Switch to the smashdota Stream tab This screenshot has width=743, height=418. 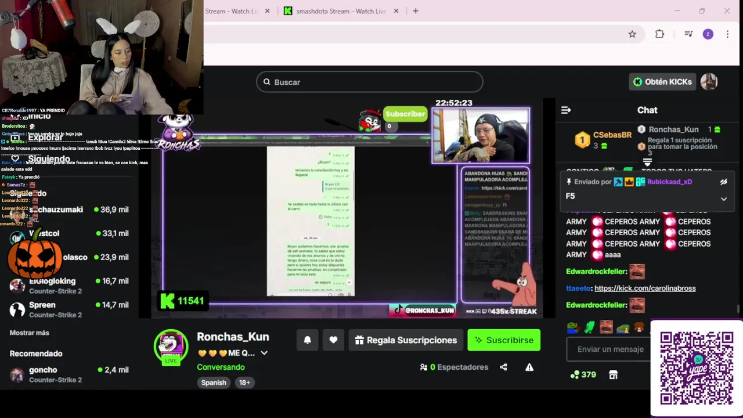341,11
